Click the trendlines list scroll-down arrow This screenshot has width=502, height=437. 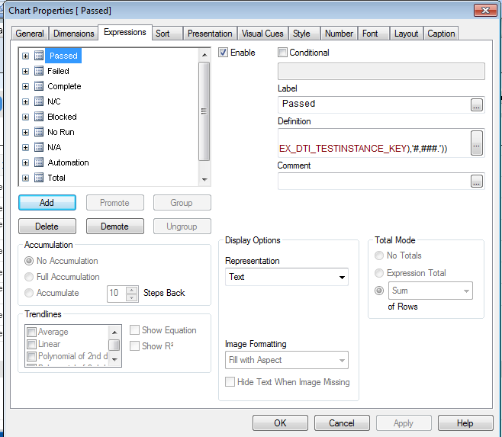click(x=114, y=359)
